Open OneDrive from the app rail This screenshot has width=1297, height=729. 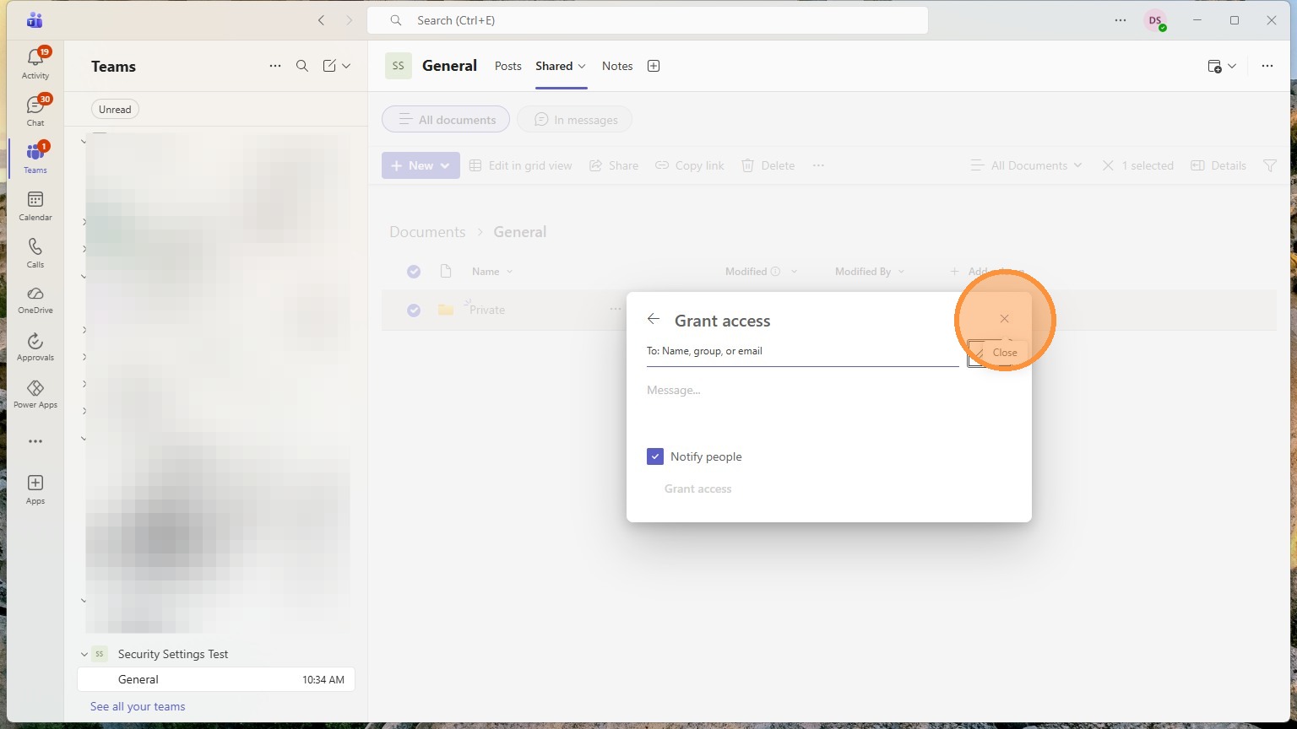[x=35, y=300]
